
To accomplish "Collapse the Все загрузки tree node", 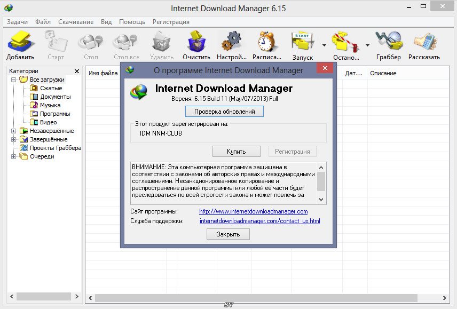I will click(13, 80).
